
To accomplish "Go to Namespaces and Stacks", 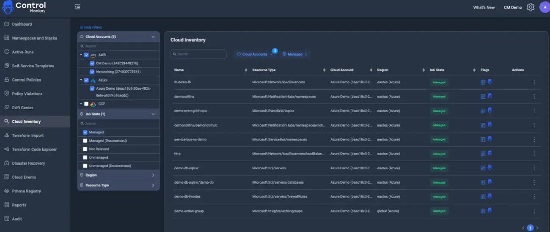I will point(35,38).
